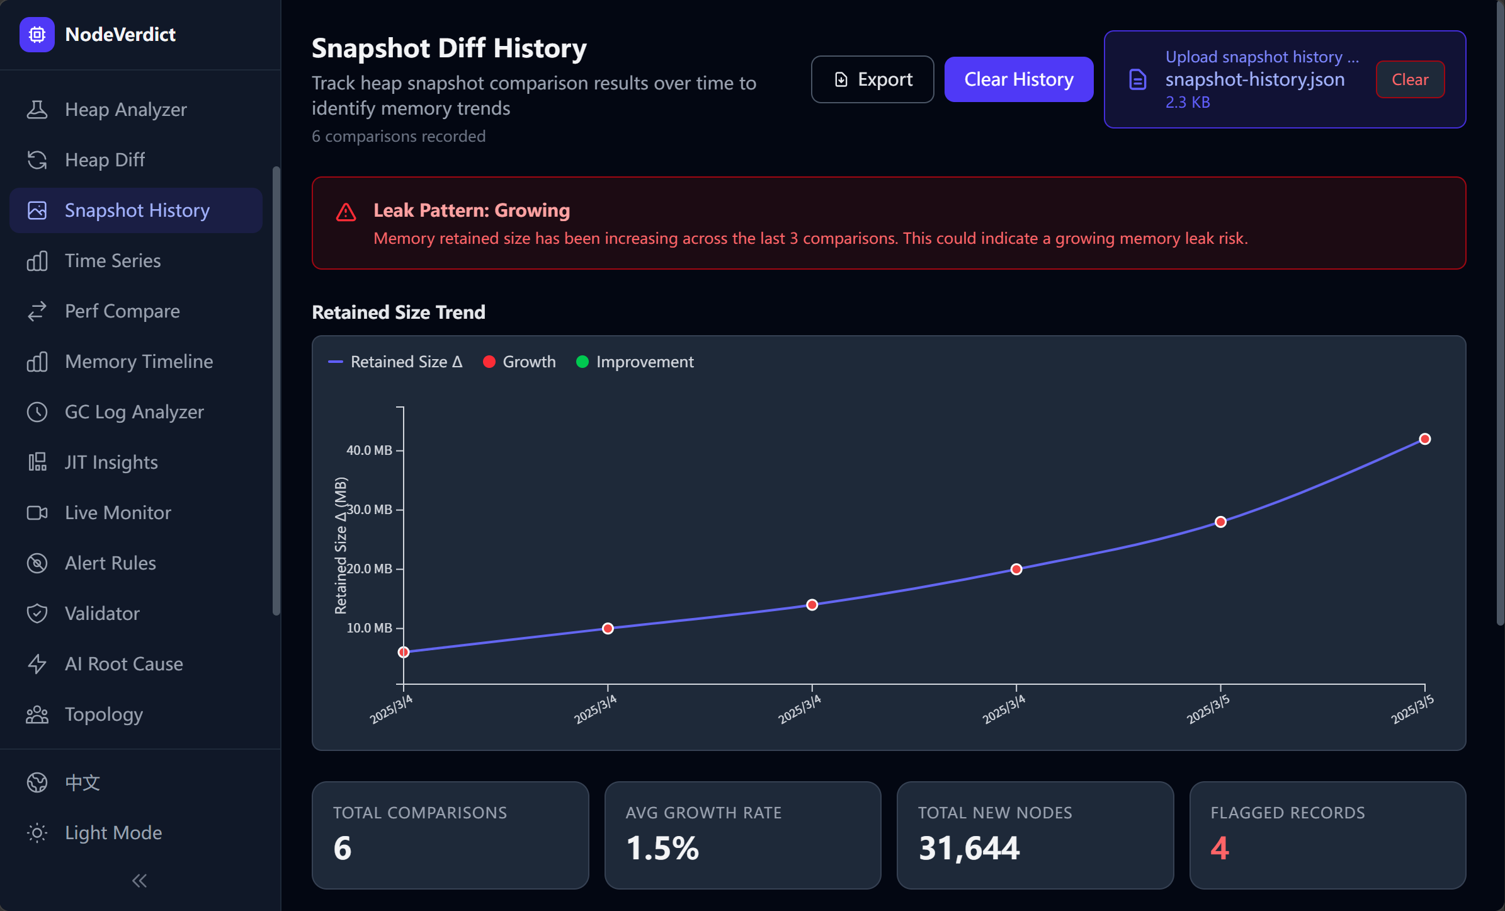The image size is (1505, 911).
Task: Click the first chart data point near 6 MB
Action: pyautogui.click(x=404, y=652)
